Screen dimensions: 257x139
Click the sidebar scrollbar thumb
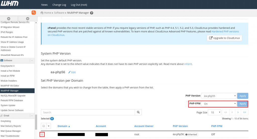coord(36,122)
